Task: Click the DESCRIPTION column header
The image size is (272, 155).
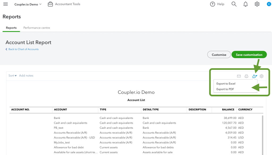Action: [197, 110]
